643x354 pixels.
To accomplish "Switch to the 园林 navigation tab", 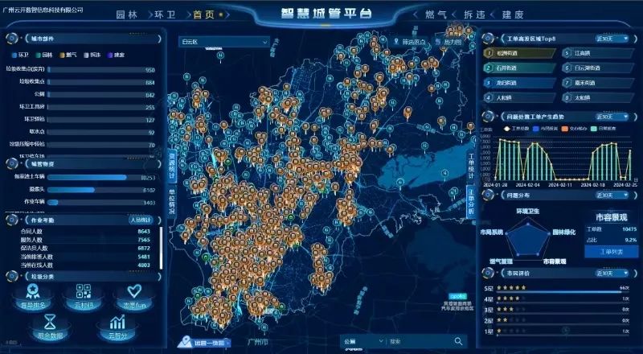I will point(127,15).
